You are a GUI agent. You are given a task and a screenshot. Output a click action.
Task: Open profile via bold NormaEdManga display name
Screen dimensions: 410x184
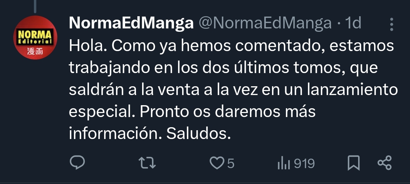point(131,23)
